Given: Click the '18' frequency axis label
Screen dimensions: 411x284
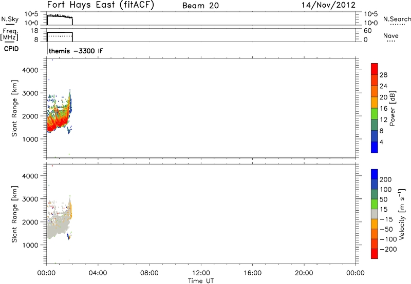Looking at the screenshot, I should [34, 31].
